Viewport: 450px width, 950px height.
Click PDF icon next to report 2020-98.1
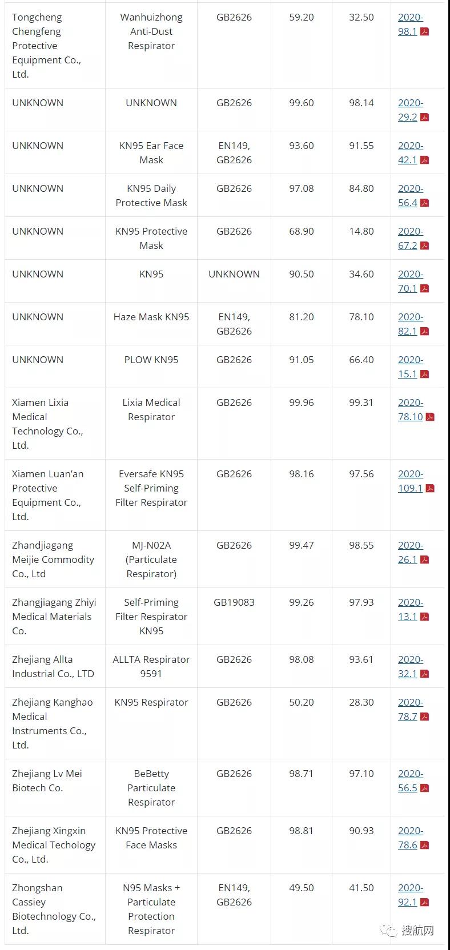424,32
